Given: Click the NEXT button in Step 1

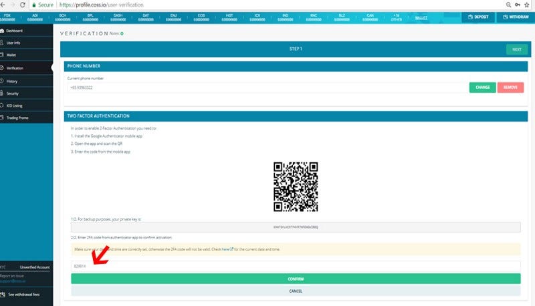Looking at the screenshot, I should pyautogui.click(x=516, y=49).
